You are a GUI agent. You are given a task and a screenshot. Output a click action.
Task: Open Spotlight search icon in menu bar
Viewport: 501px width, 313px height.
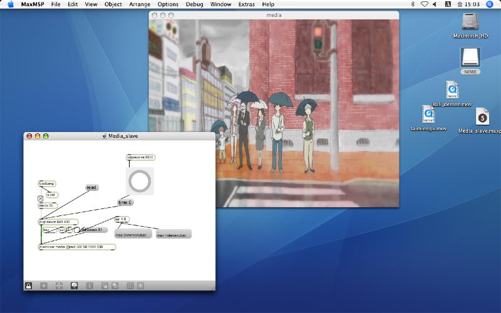click(490, 4)
